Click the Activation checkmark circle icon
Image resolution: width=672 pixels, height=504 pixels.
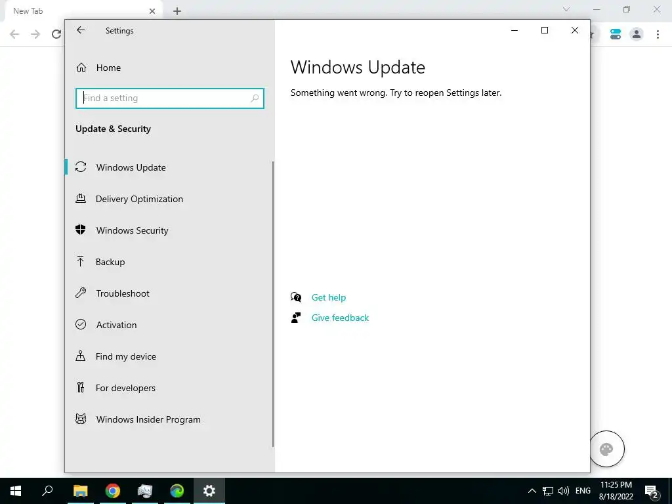pyautogui.click(x=81, y=324)
